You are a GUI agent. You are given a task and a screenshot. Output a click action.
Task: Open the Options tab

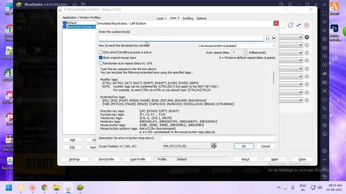201,18
